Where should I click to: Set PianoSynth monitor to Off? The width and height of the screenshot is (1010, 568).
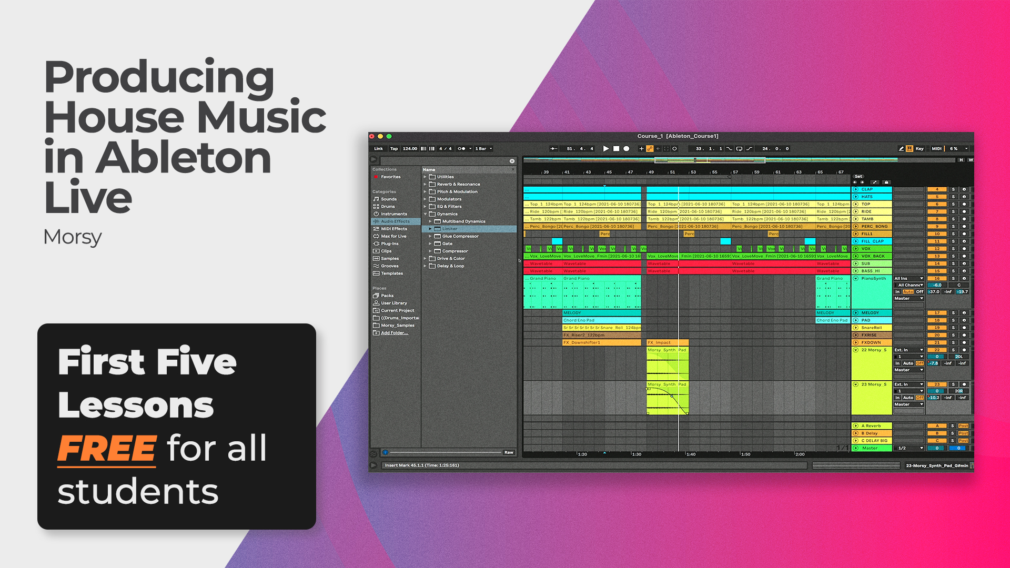920,291
